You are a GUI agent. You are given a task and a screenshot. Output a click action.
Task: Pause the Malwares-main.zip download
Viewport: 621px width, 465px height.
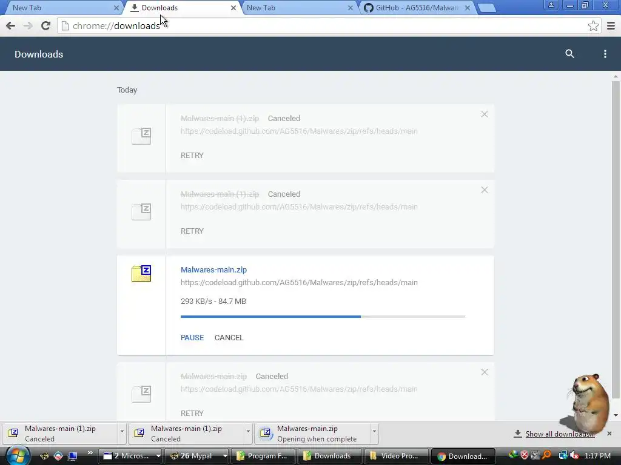(x=192, y=338)
